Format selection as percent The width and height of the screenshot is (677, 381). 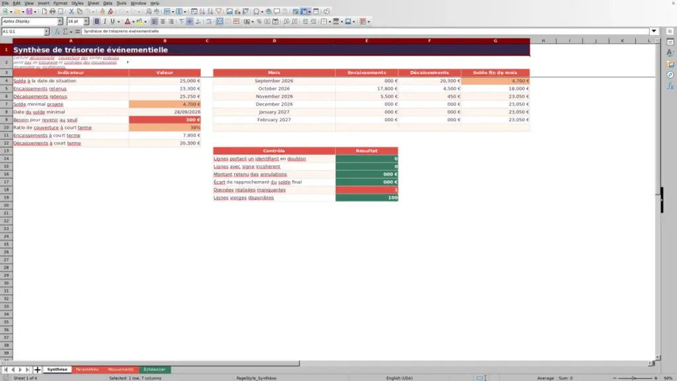[x=259, y=21]
